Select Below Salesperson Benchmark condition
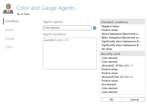This screenshot has width=147, height=104. click(x=121, y=38)
